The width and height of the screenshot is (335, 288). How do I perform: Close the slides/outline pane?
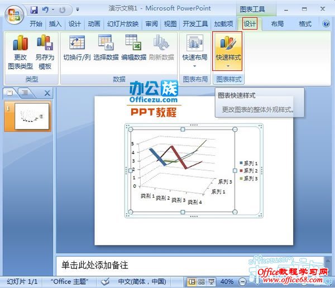tap(47, 93)
